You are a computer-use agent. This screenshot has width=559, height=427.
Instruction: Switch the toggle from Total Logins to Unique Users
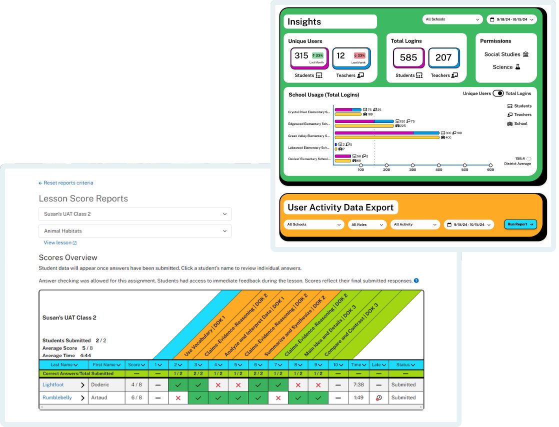(498, 93)
